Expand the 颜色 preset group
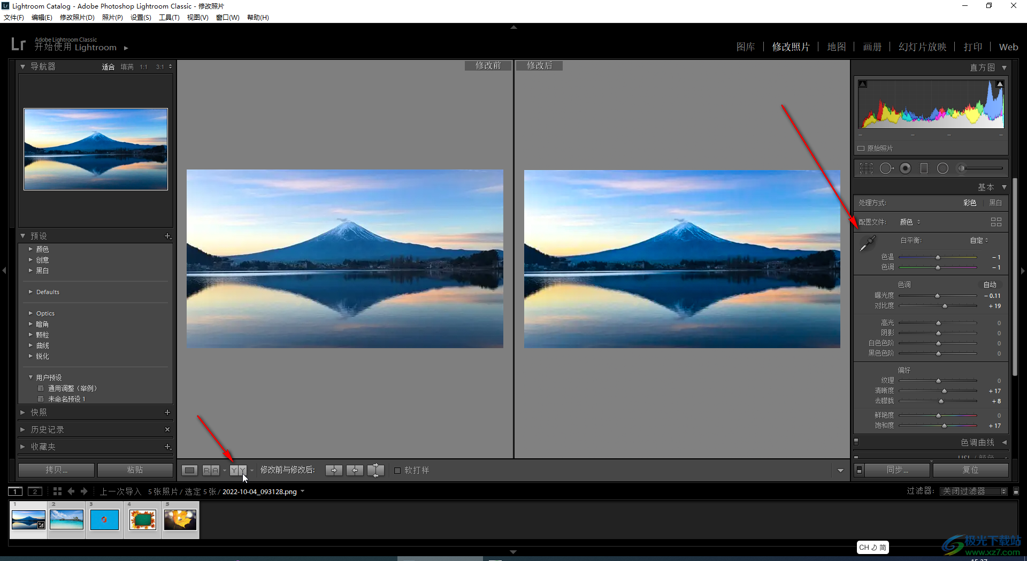 [30, 249]
